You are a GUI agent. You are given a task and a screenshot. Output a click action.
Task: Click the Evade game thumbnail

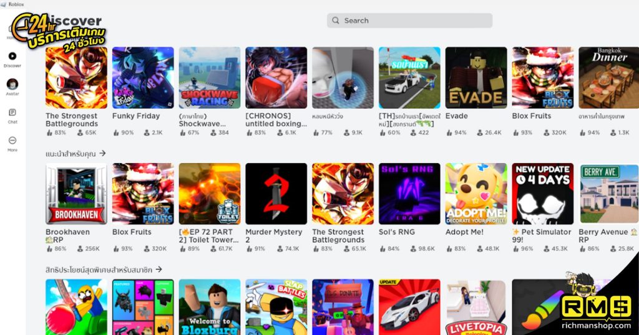(x=476, y=78)
